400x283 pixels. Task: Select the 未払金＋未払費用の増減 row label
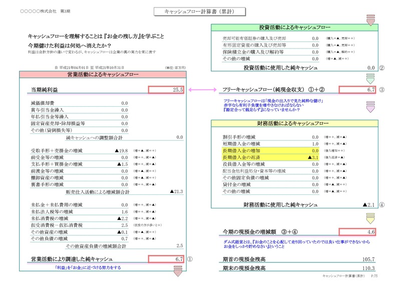[57, 205]
